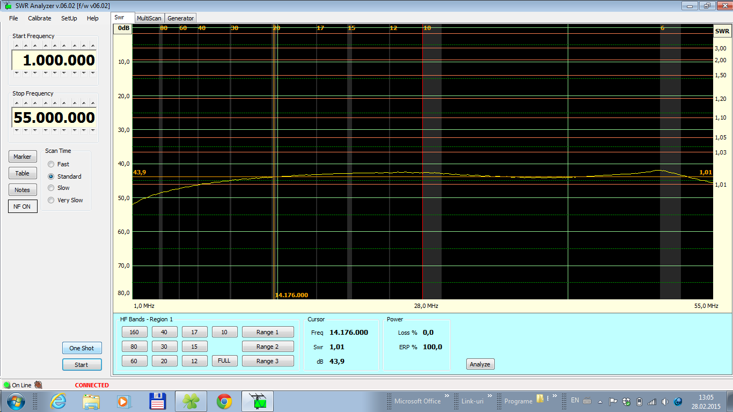Click the orange cursor marker labeled 14.176.000
This screenshot has width=733, height=412.
[x=291, y=295]
